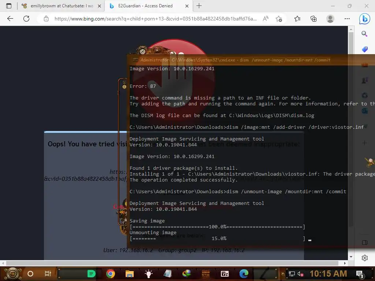Open a new browser tab
Screen dimensions: 375x281
[199, 6]
